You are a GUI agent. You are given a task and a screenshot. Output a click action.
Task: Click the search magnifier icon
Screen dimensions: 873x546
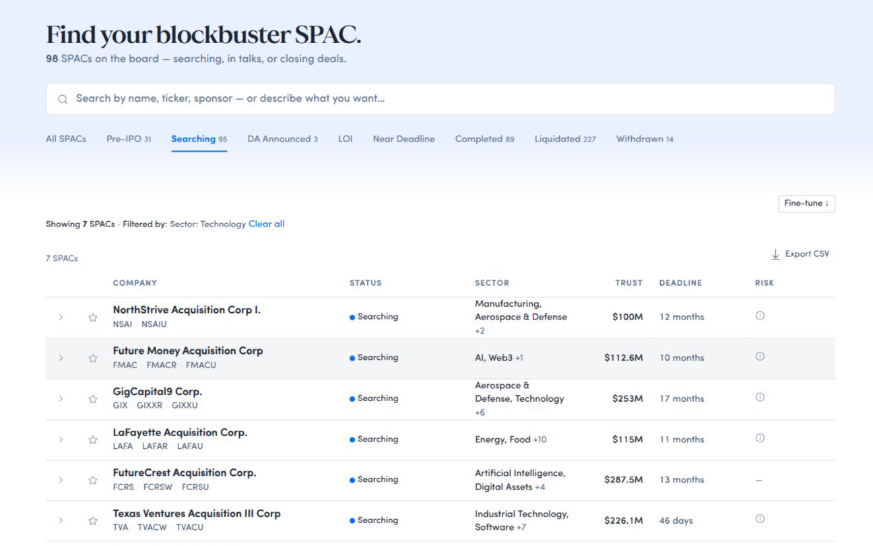point(63,99)
